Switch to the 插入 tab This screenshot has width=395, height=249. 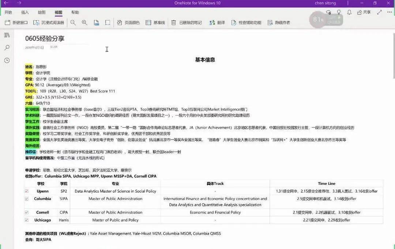25,12
